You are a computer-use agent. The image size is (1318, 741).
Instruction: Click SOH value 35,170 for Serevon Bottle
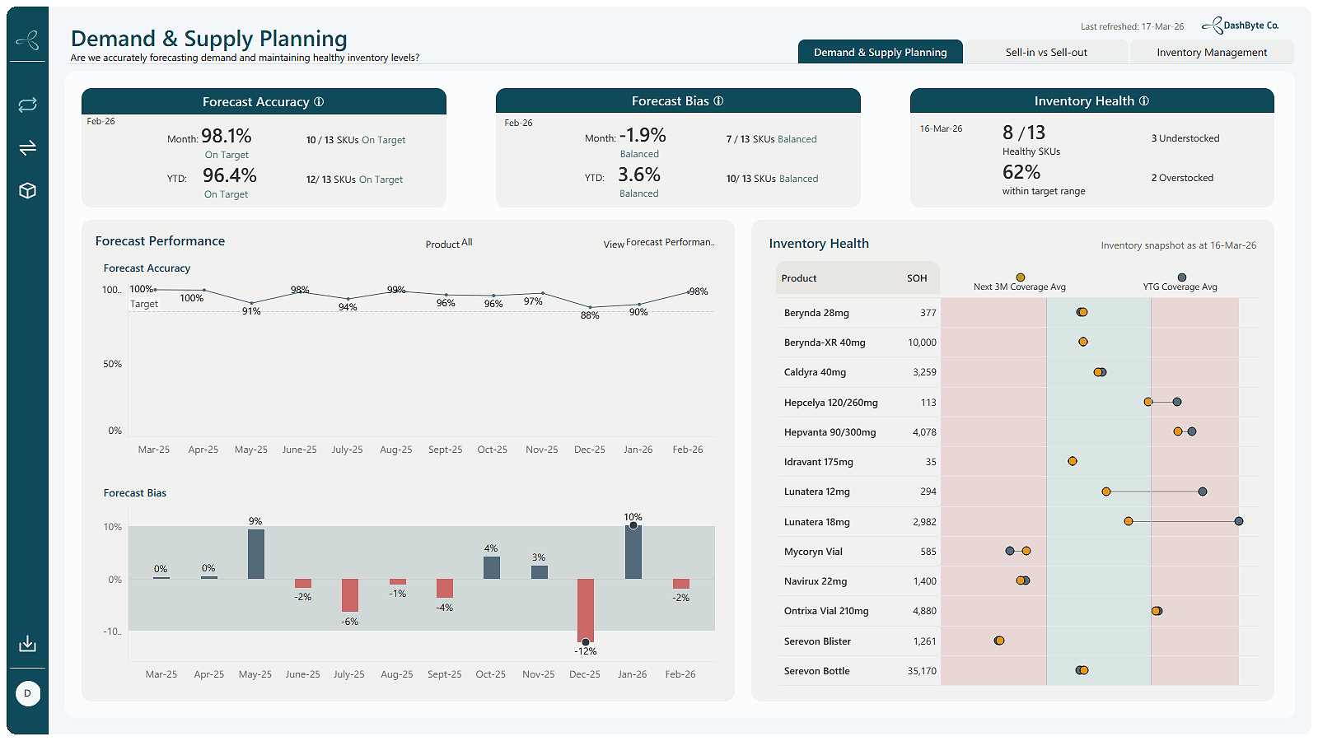point(922,671)
